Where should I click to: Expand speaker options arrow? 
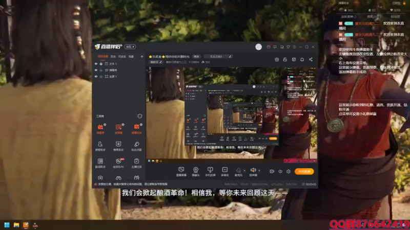click(259, 171)
